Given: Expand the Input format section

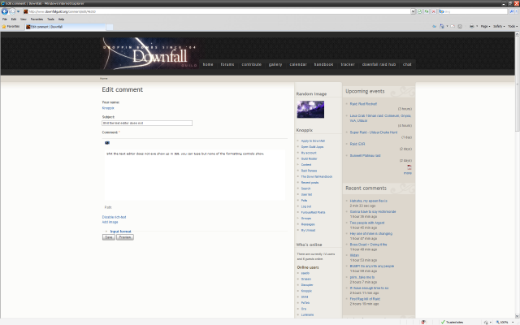Looking at the screenshot, I should click(121, 232).
